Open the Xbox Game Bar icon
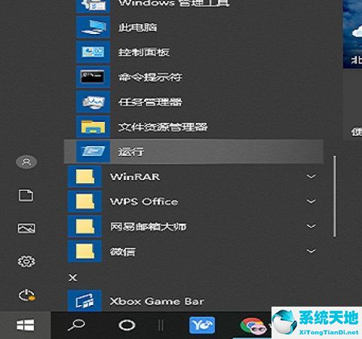Screen dimensions: 362x339 point(84,301)
